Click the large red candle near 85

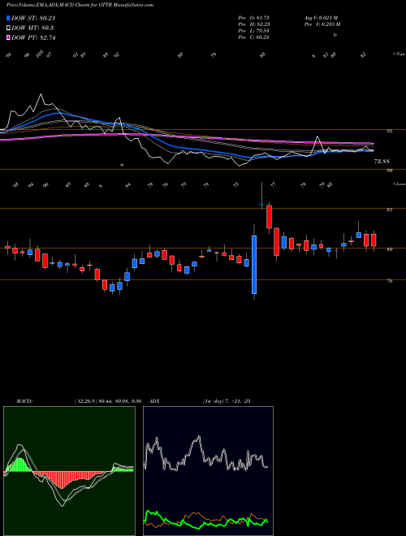[269, 217]
